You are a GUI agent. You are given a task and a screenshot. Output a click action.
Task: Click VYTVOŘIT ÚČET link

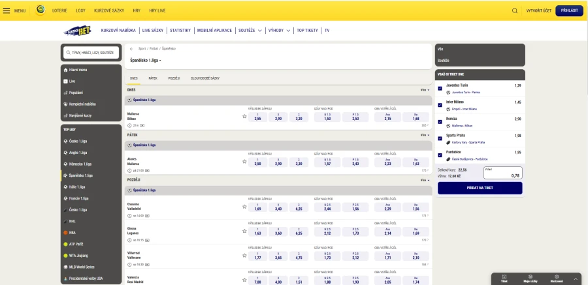(538, 10)
